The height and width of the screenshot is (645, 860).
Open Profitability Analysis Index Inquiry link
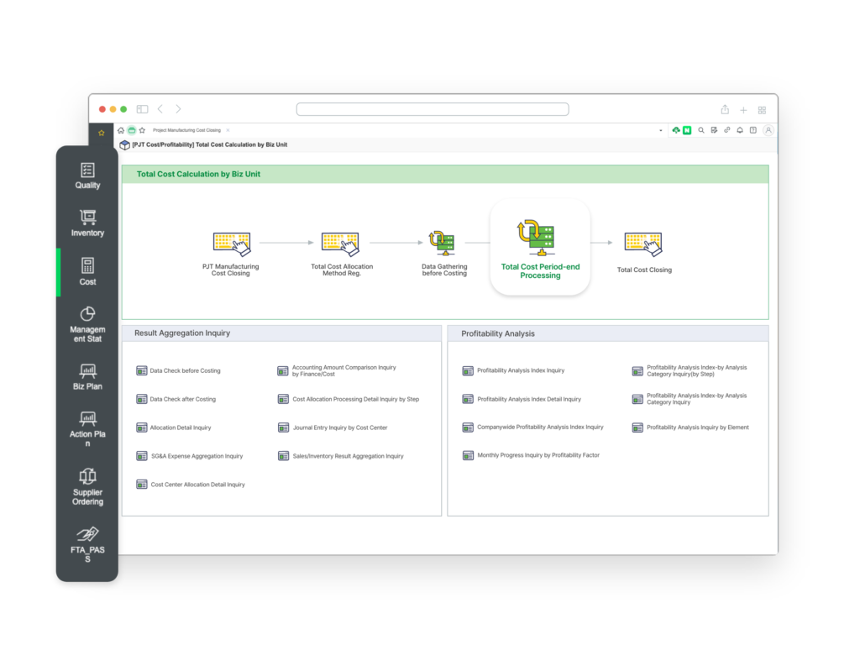click(520, 370)
